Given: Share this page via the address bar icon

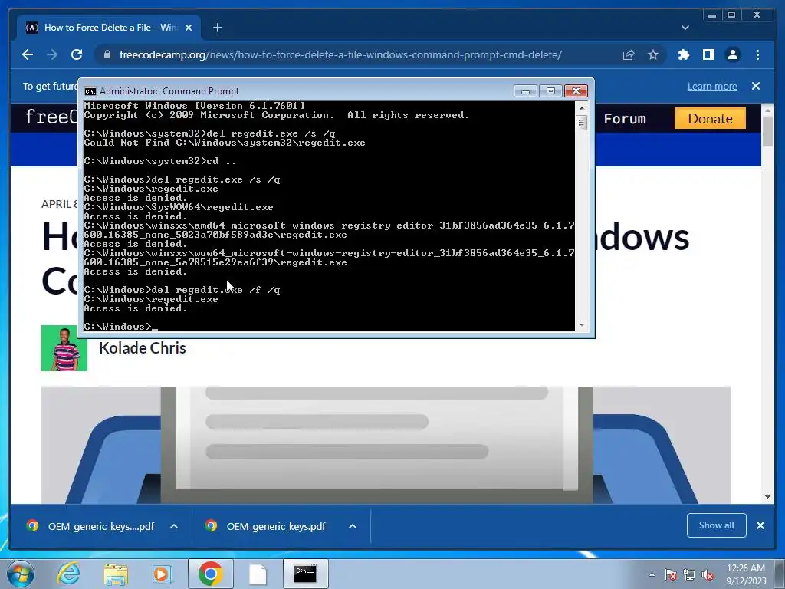Looking at the screenshot, I should pos(629,54).
